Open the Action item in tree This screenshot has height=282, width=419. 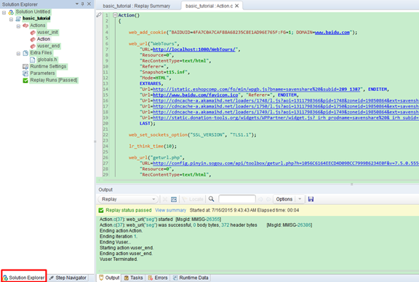click(44, 39)
